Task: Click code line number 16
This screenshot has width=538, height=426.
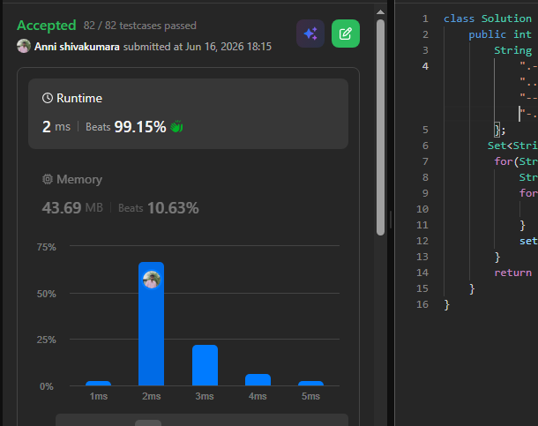Action: coord(422,304)
